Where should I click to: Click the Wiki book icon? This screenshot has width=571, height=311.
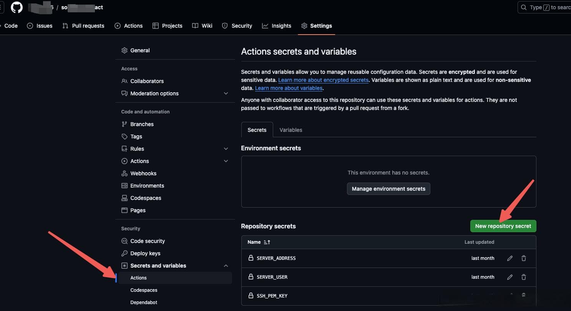tap(195, 26)
